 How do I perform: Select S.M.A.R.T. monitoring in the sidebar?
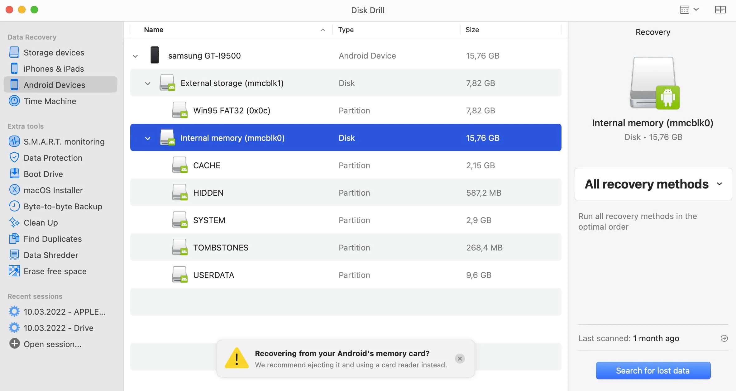[64, 142]
